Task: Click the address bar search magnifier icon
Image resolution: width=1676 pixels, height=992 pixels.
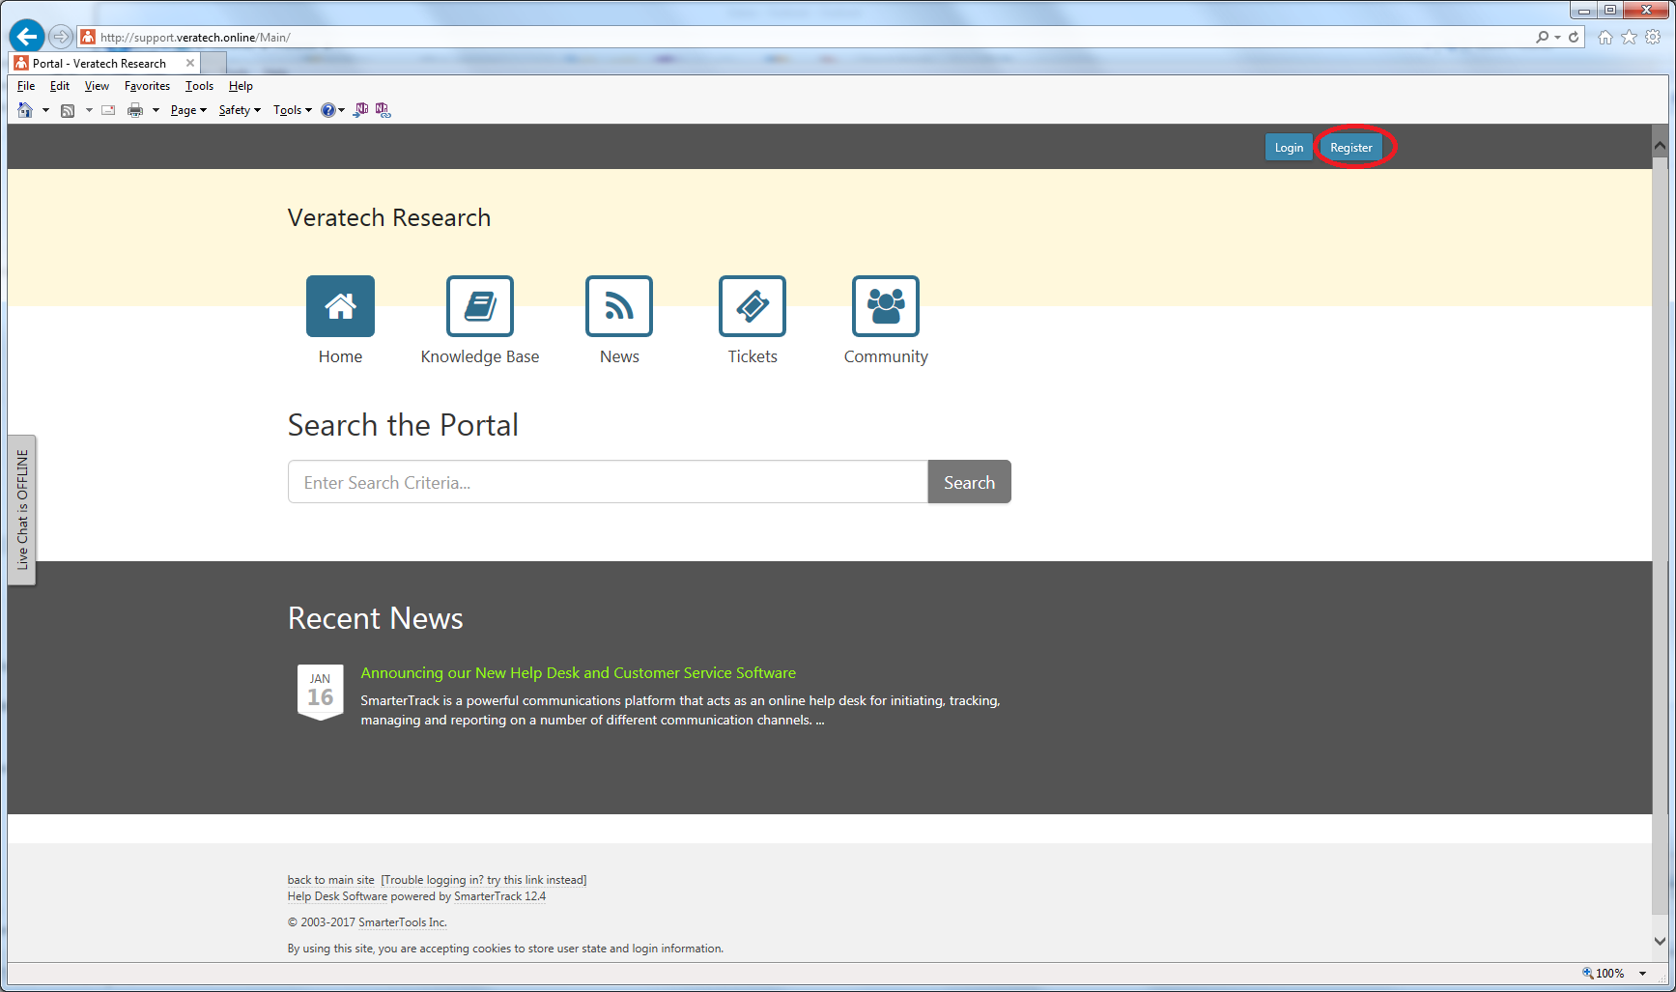Action: [1542, 37]
